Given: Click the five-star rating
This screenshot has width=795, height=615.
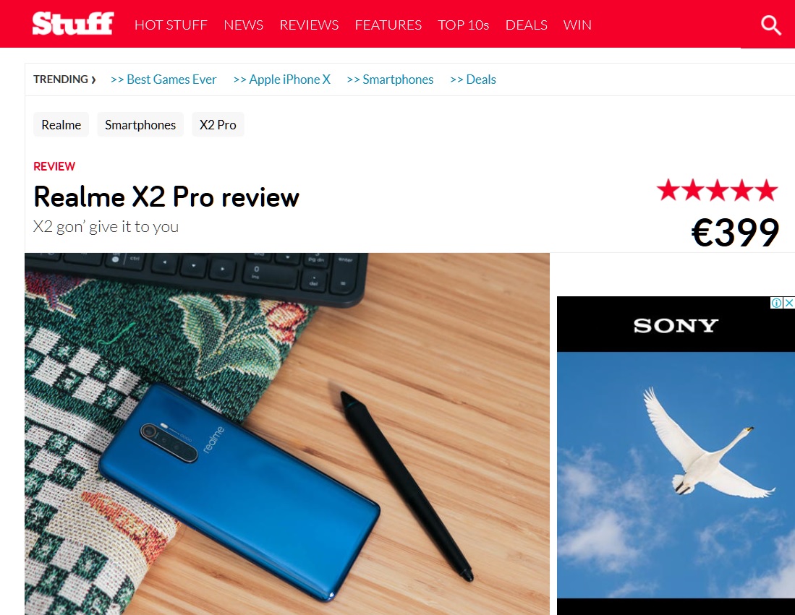Looking at the screenshot, I should (x=717, y=191).
